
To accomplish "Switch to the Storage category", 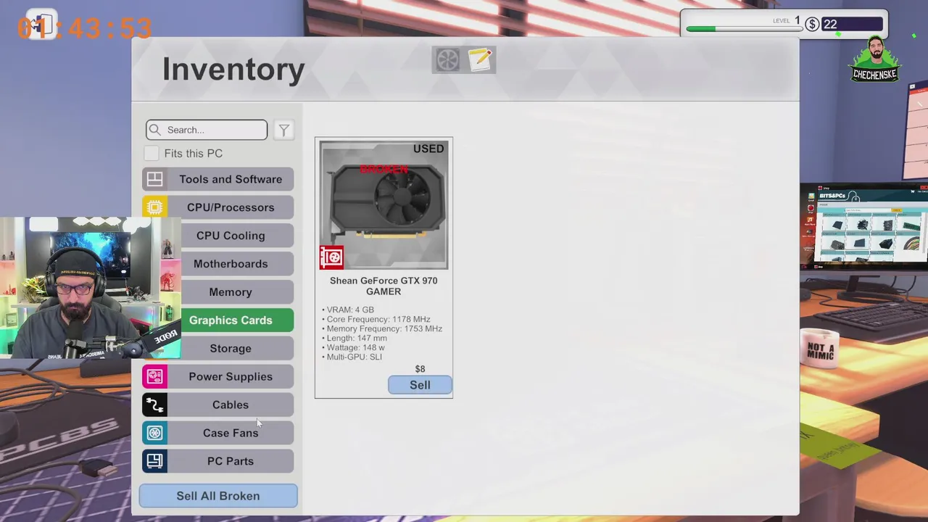I will click(x=231, y=348).
